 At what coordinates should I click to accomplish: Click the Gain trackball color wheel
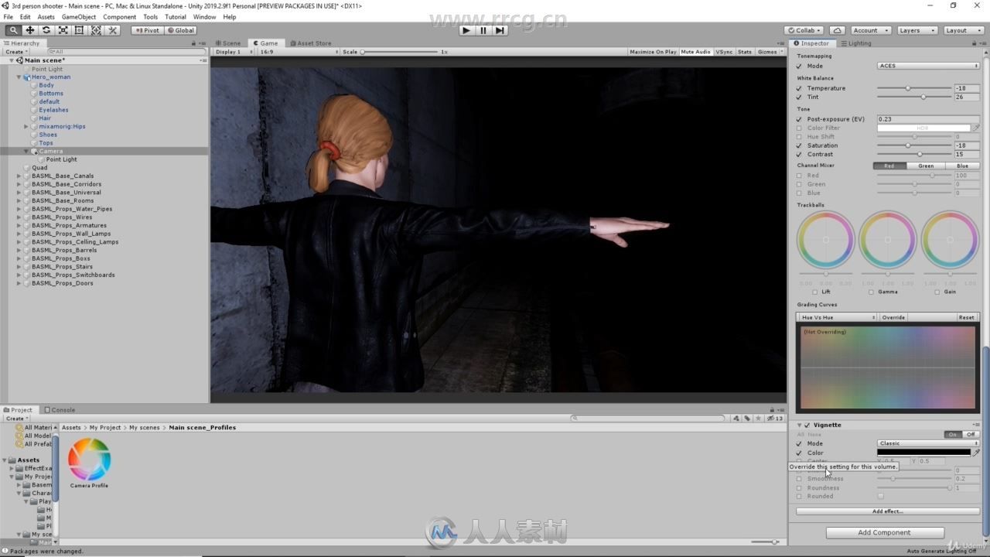pos(950,240)
